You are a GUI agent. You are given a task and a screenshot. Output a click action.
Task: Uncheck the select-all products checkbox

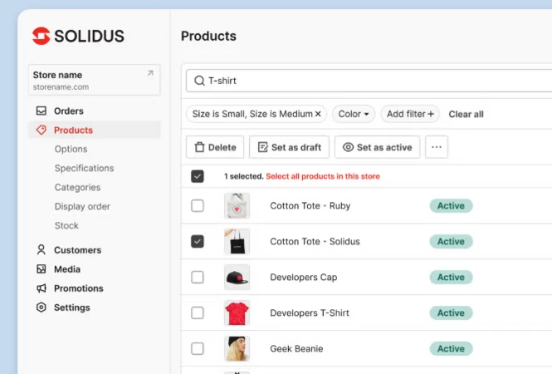[198, 176]
